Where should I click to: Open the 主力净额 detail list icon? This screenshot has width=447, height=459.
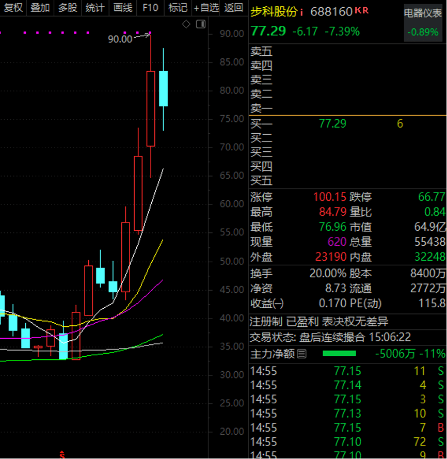click(x=302, y=354)
